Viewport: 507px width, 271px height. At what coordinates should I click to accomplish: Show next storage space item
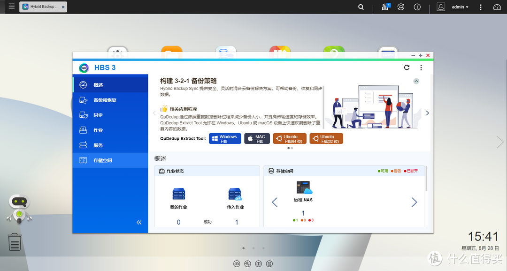pos(414,202)
